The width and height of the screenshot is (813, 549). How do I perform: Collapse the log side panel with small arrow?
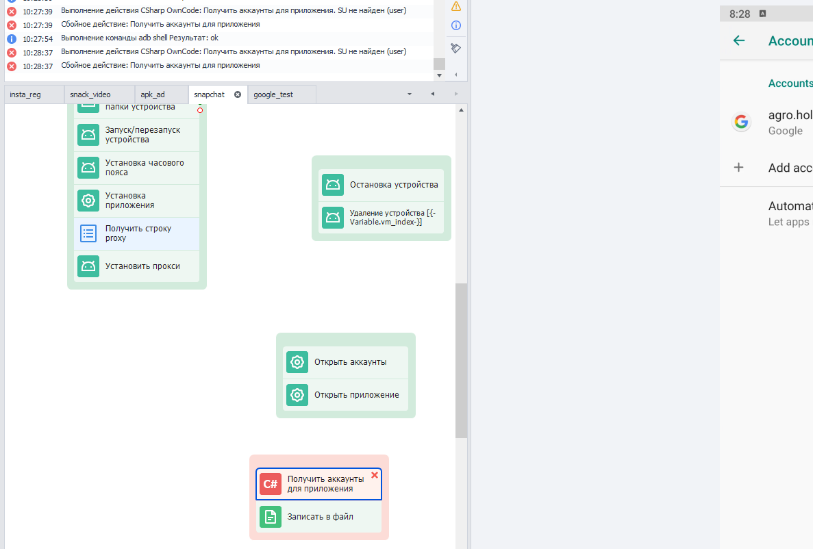tap(456, 75)
